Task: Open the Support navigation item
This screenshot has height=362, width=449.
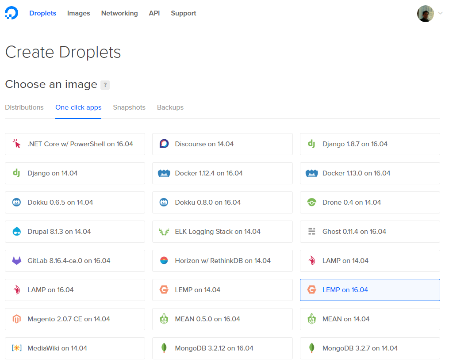Action: [184, 13]
